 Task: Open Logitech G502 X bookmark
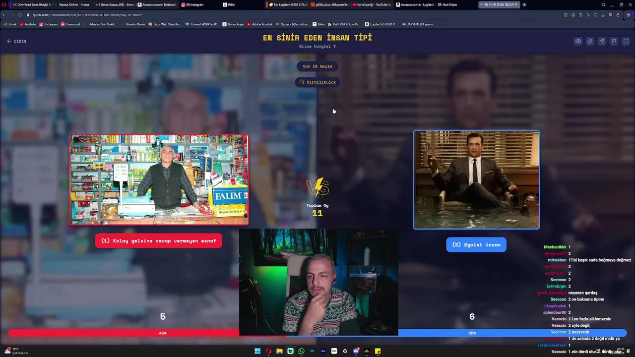(x=381, y=24)
